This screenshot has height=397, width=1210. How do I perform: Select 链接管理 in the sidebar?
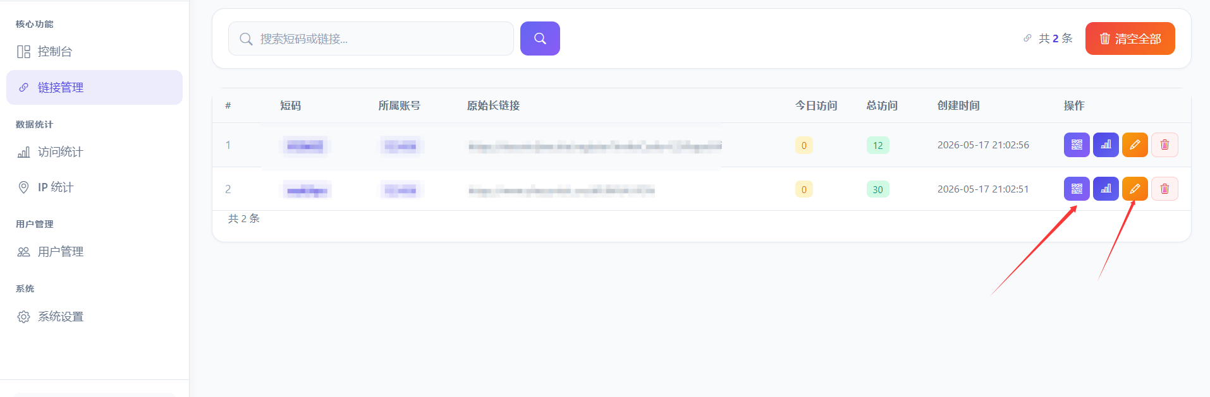point(94,87)
